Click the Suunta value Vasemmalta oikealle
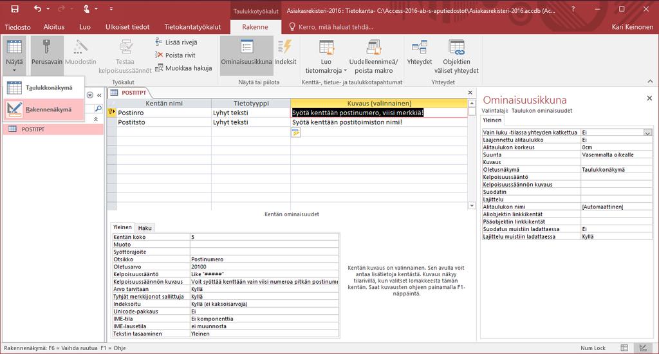 click(616, 154)
